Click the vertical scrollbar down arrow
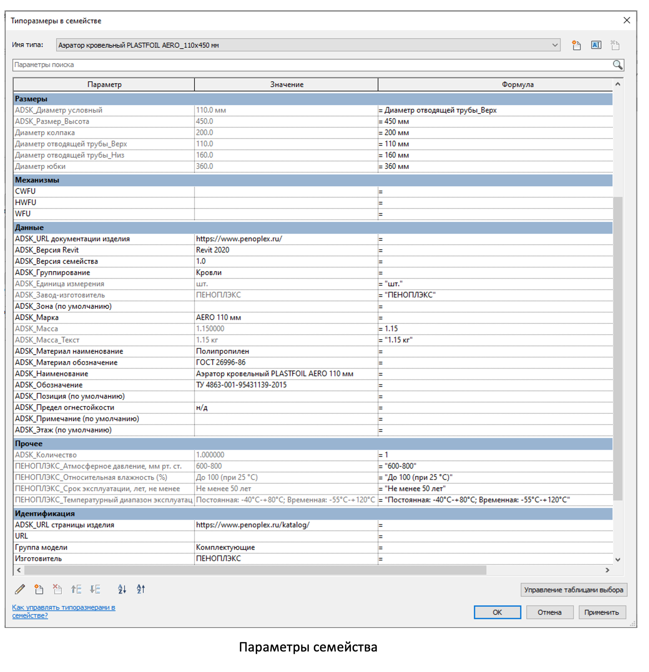This screenshot has width=649, height=672. click(x=618, y=559)
